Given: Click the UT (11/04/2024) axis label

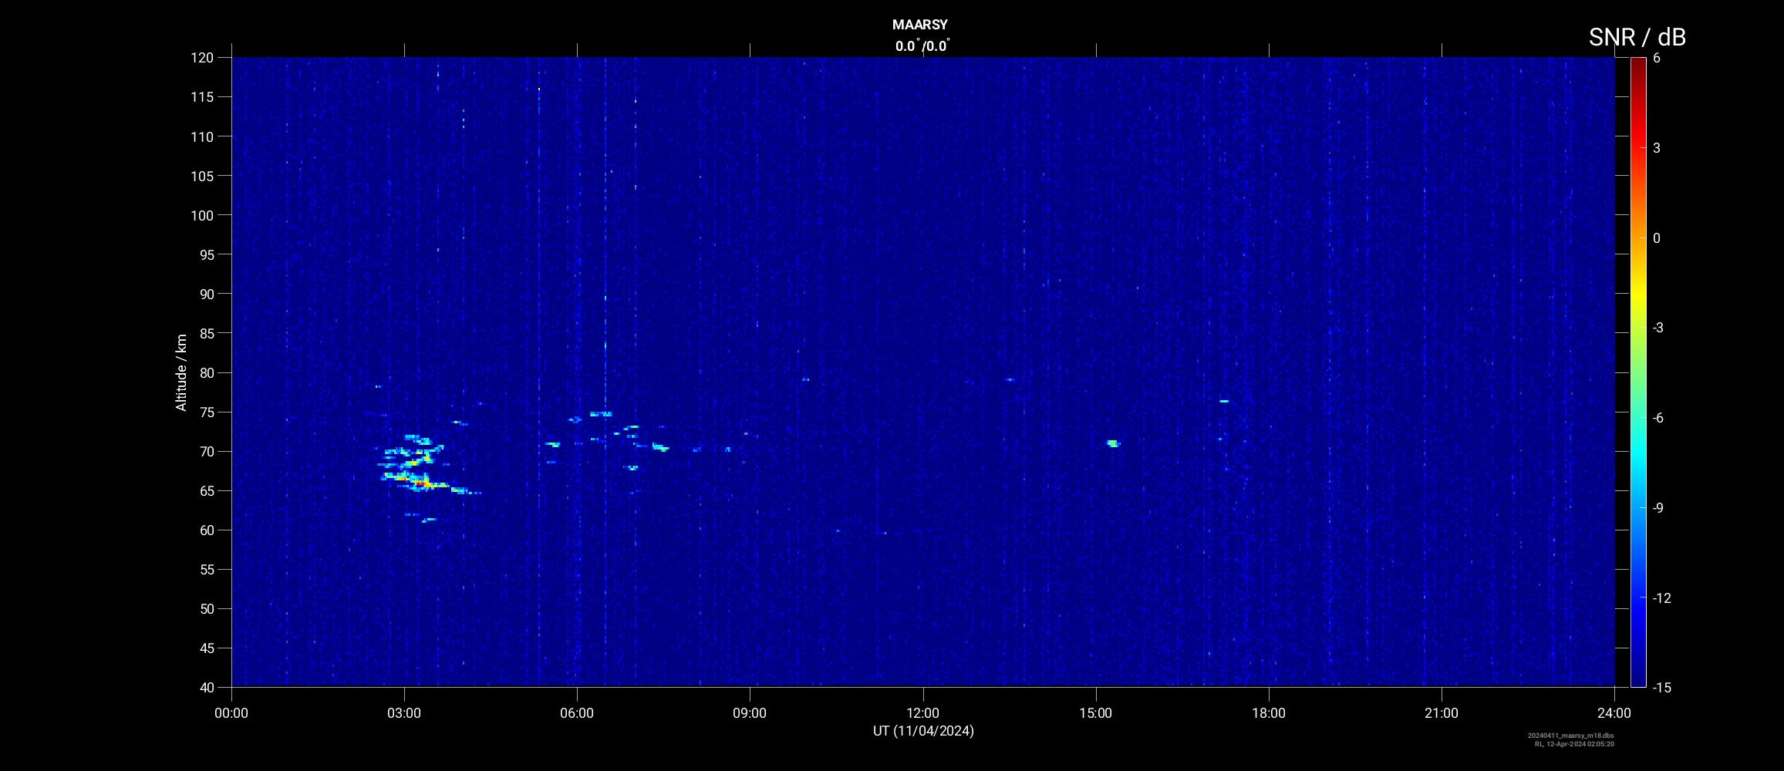Looking at the screenshot, I should pos(923,731).
